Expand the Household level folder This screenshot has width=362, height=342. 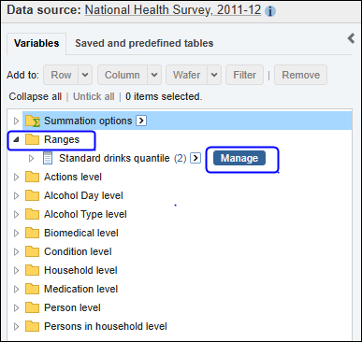(16, 270)
